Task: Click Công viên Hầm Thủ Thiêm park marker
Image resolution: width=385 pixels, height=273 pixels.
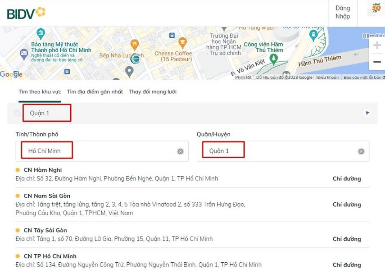Action: pos(273,58)
